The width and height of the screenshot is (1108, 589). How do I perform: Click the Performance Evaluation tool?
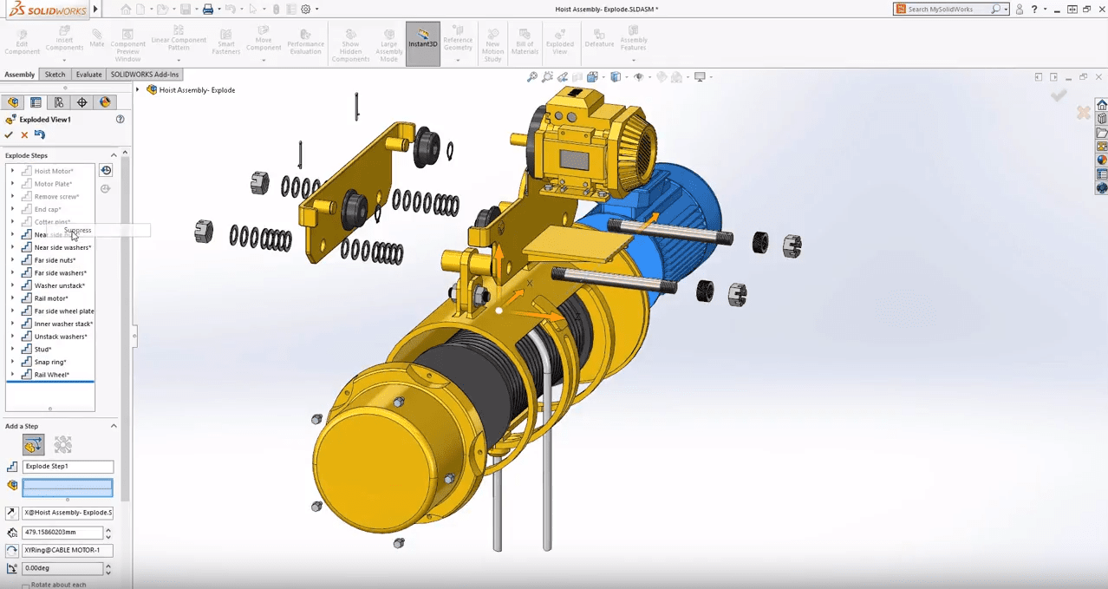[x=305, y=42]
